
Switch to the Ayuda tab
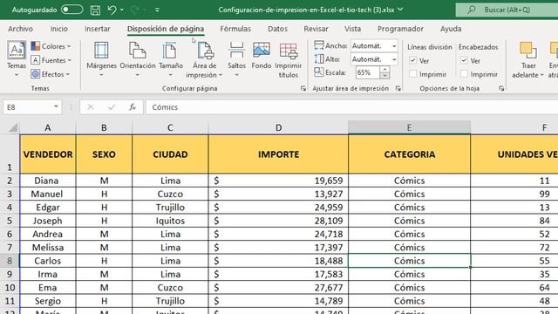click(x=451, y=29)
